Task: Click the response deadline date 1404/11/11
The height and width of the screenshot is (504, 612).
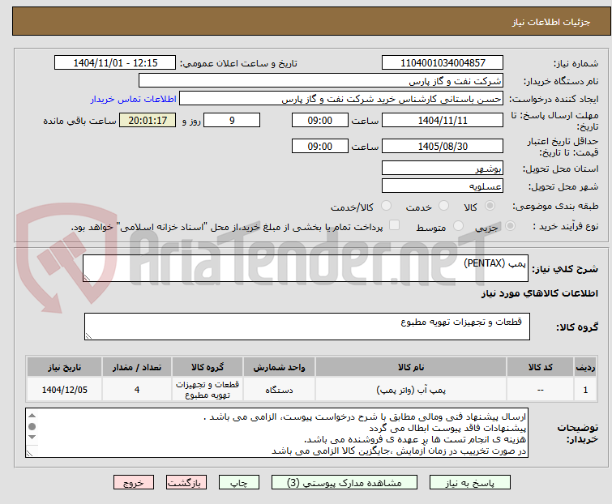Action: click(443, 120)
